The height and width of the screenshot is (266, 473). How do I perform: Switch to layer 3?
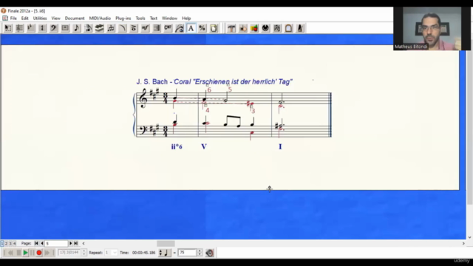[x=10, y=243]
